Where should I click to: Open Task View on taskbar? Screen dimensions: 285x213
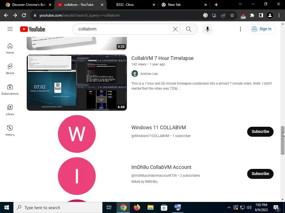coord(109,207)
